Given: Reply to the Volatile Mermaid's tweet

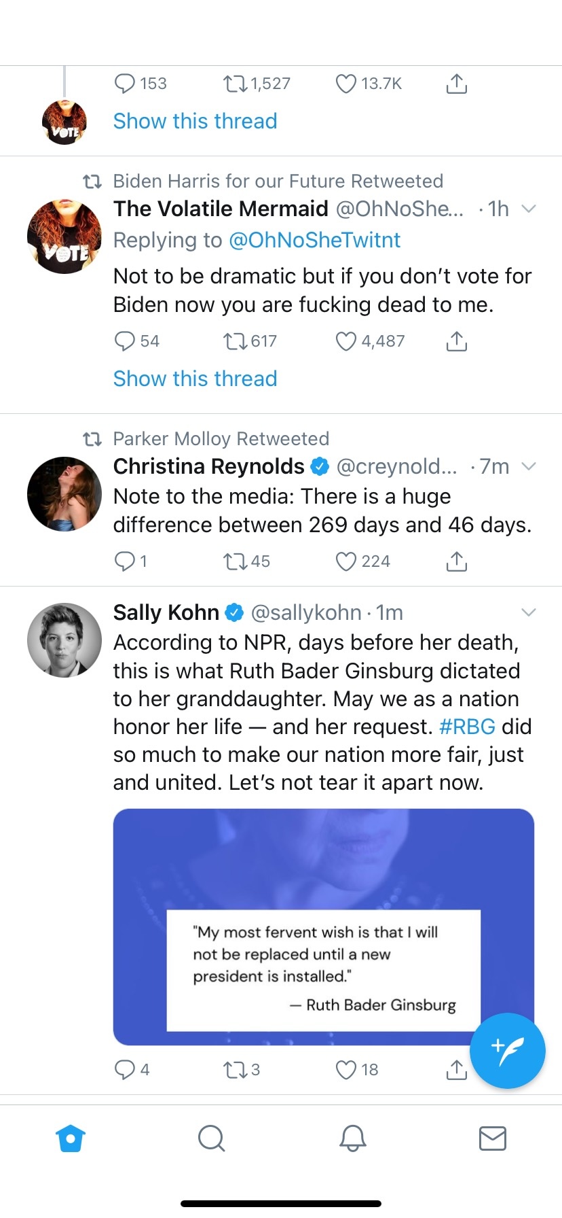Looking at the screenshot, I should tap(125, 341).
